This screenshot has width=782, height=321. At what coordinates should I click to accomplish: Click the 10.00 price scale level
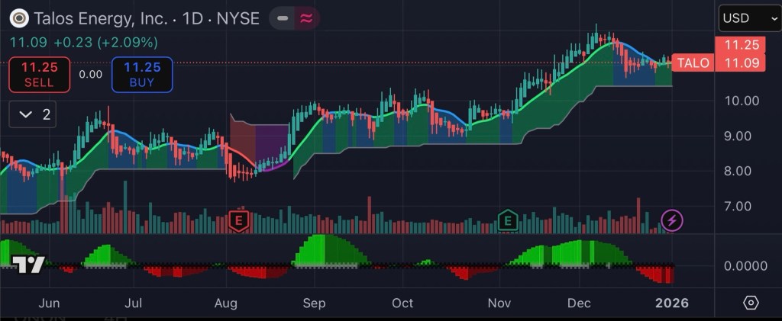(741, 101)
